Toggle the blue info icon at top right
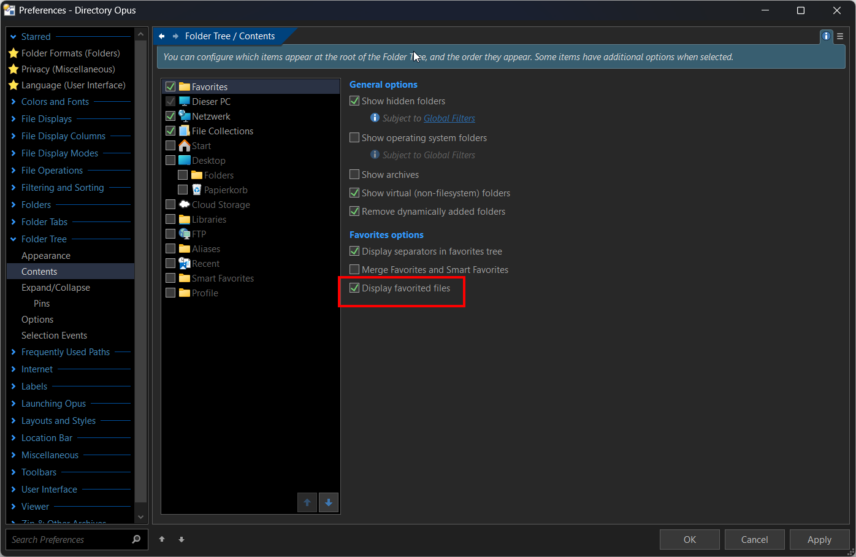This screenshot has height=557, width=856. click(x=826, y=36)
